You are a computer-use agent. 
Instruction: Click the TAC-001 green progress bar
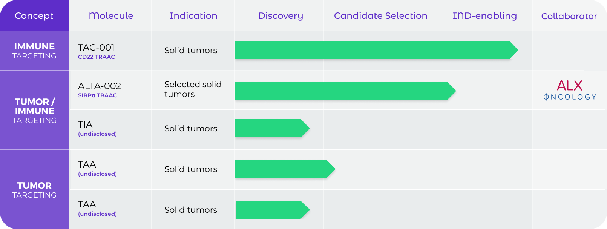[376, 50]
